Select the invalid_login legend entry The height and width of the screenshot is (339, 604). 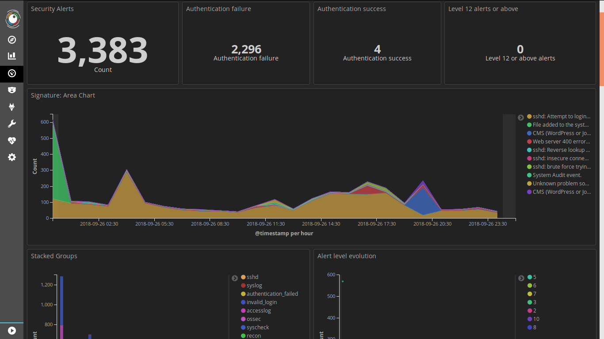click(259, 302)
